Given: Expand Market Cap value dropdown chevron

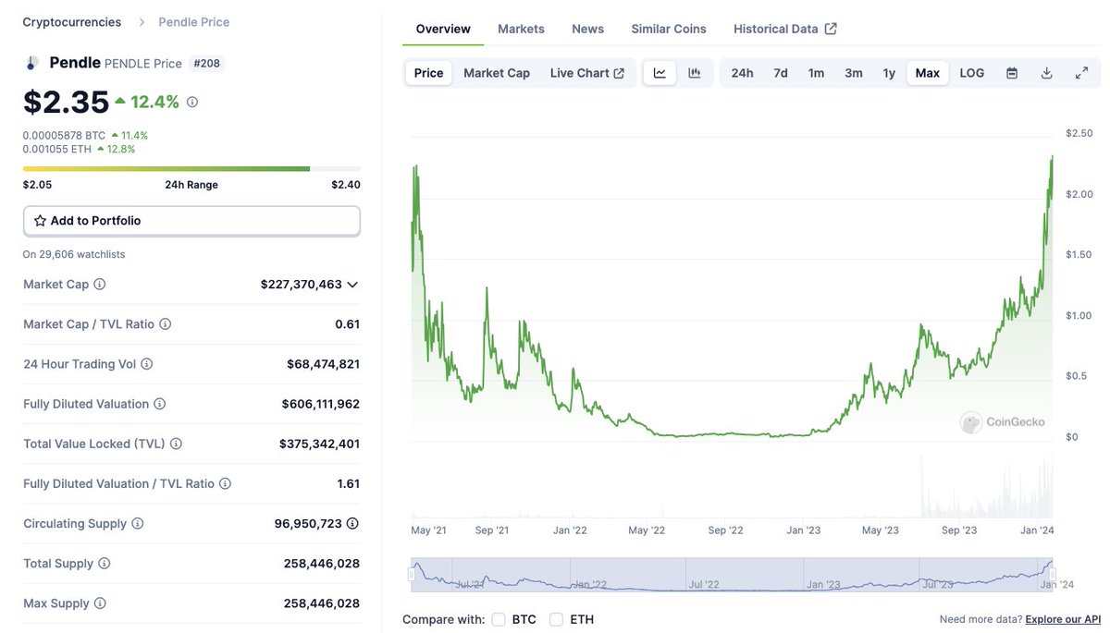Looking at the screenshot, I should click(x=352, y=285).
